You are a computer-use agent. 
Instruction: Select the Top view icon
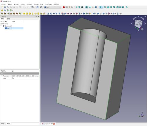(x=111, y=7)
